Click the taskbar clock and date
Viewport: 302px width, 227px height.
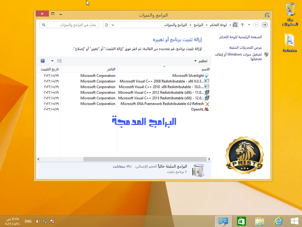click(x=13, y=221)
